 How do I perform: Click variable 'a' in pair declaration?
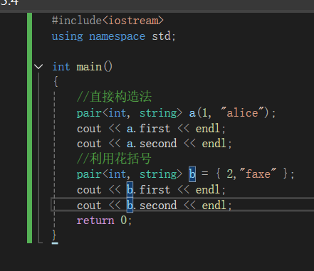coord(192,113)
